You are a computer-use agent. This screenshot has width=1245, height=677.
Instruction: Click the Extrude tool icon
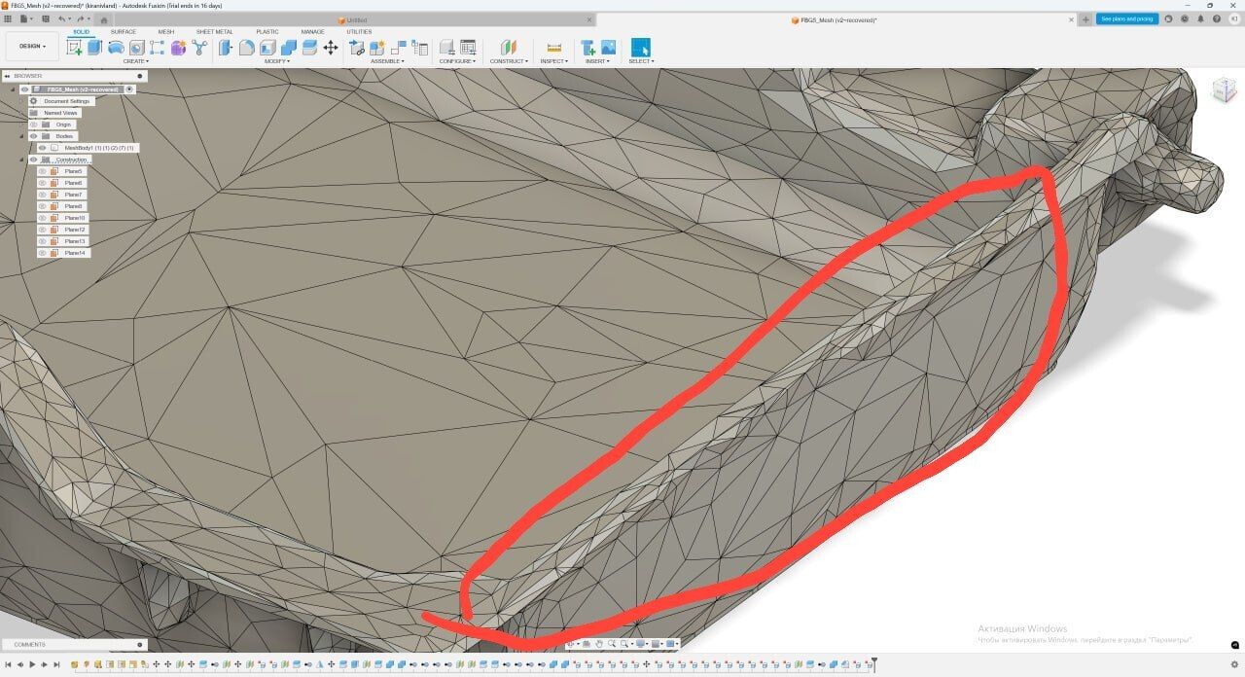pos(94,47)
